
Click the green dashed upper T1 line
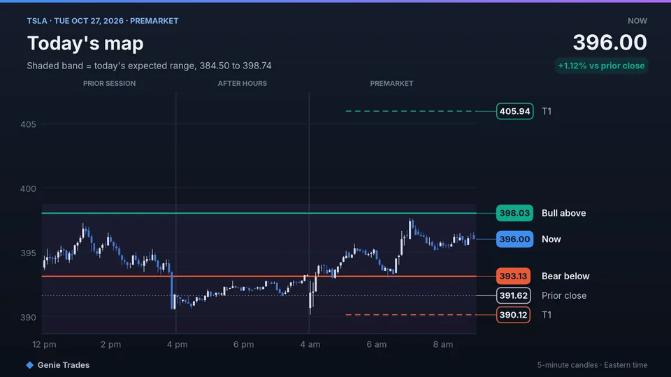click(411, 111)
